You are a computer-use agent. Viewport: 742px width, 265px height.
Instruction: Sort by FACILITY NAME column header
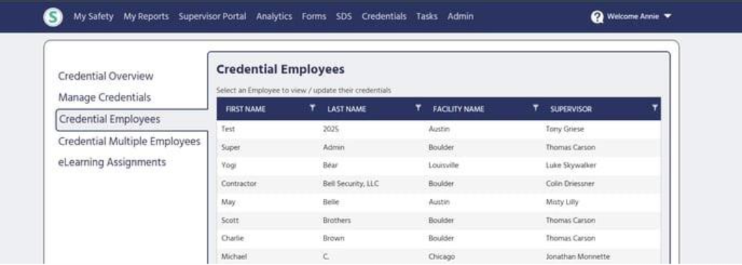(x=459, y=109)
